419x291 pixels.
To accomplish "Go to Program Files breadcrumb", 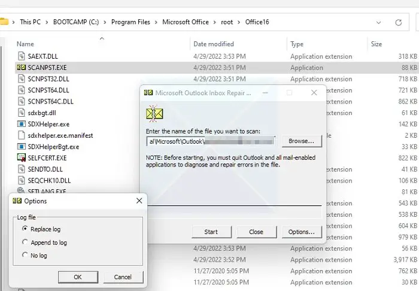I will click(130, 22).
